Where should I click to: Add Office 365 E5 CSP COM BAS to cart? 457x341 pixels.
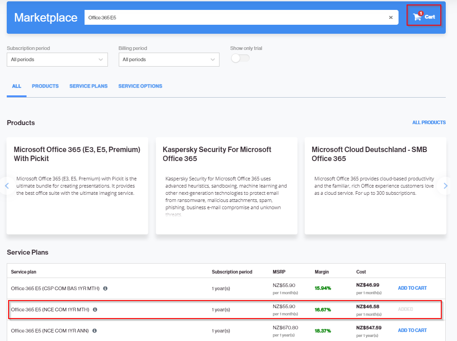pos(412,288)
